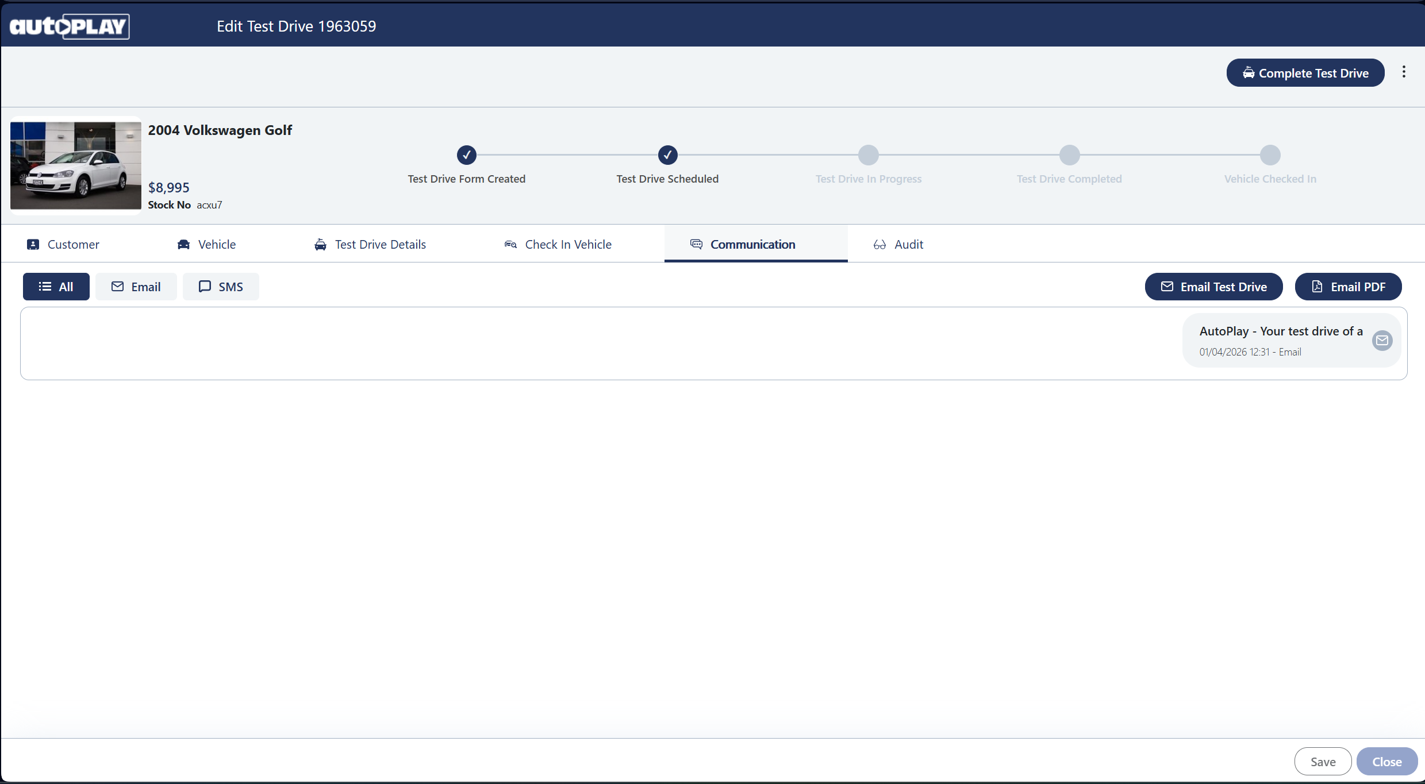
Task: Select the Audit tab
Action: [x=898, y=244]
